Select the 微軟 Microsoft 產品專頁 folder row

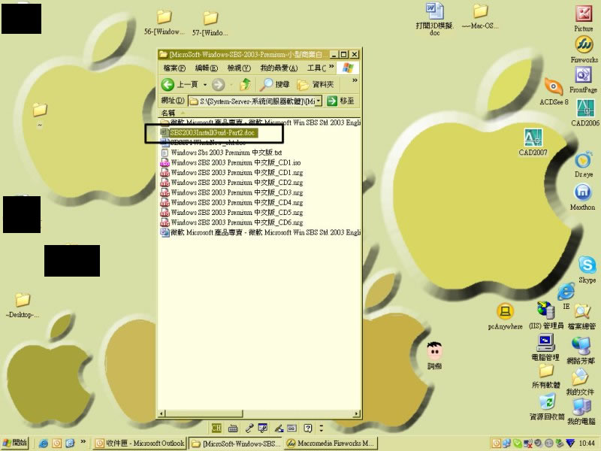(x=260, y=123)
